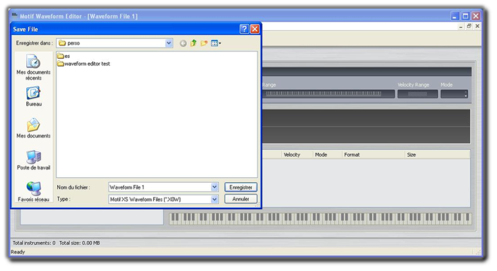Expand the Nom du fichier dropdown
The width and height of the screenshot is (497, 271).
click(x=215, y=187)
